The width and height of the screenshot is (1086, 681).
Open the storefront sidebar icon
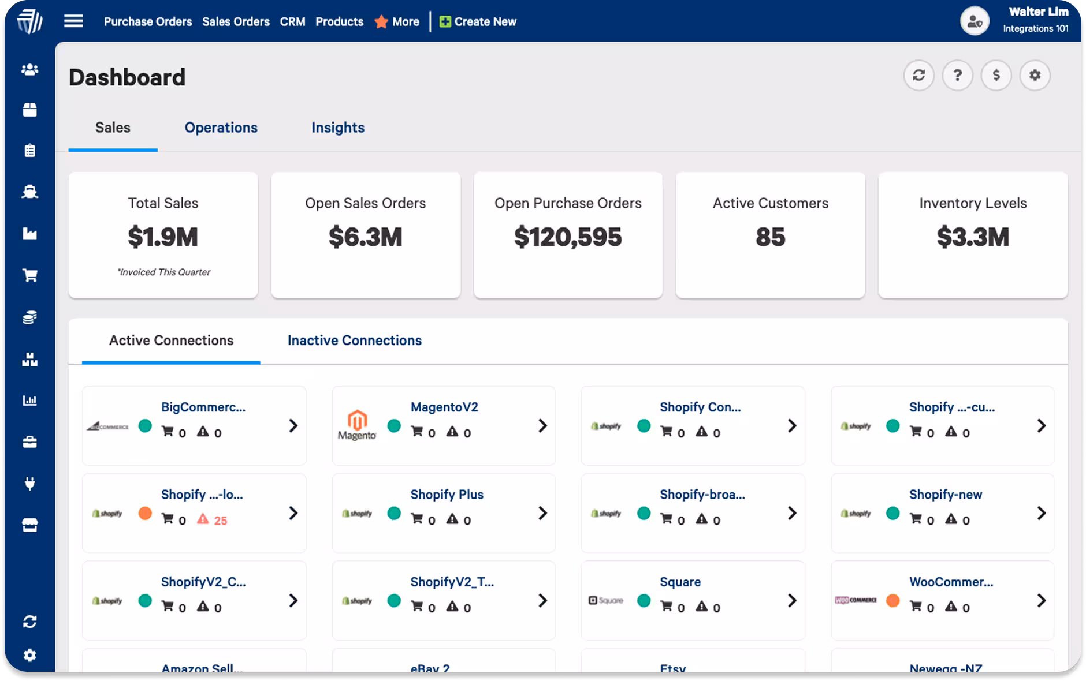(x=29, y=525)
